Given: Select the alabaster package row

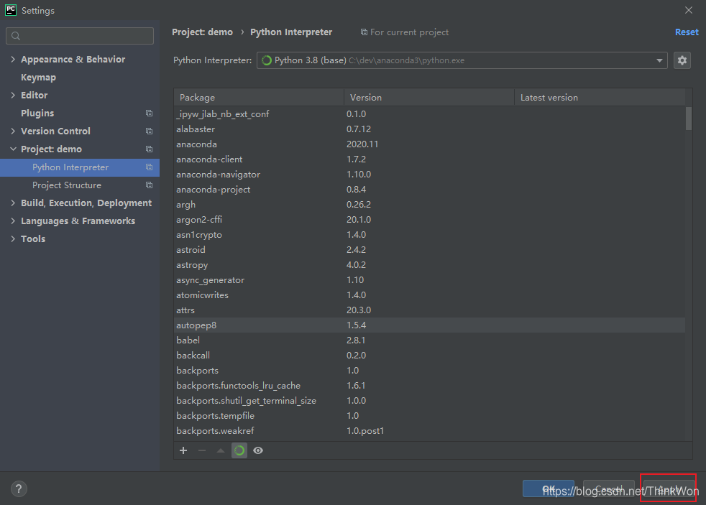Looking at the screenshot, I should pos(429,129).
